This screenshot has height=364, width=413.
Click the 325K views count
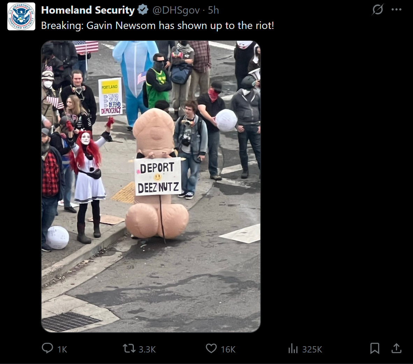tap(312, 349)
